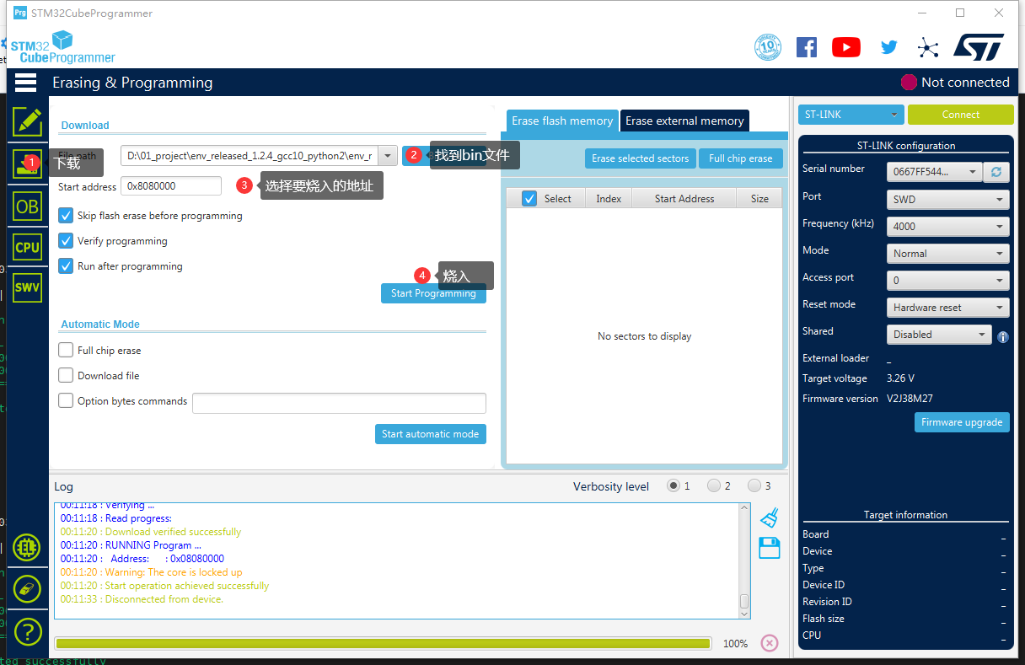Switch to Erase flash memory tab
Viewport: 1025px width, 665px height.
562,121
